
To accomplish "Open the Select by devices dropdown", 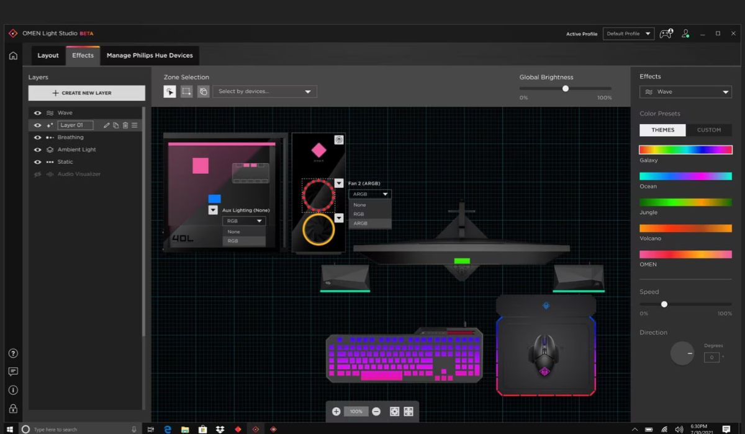I will tap(264, 92).
